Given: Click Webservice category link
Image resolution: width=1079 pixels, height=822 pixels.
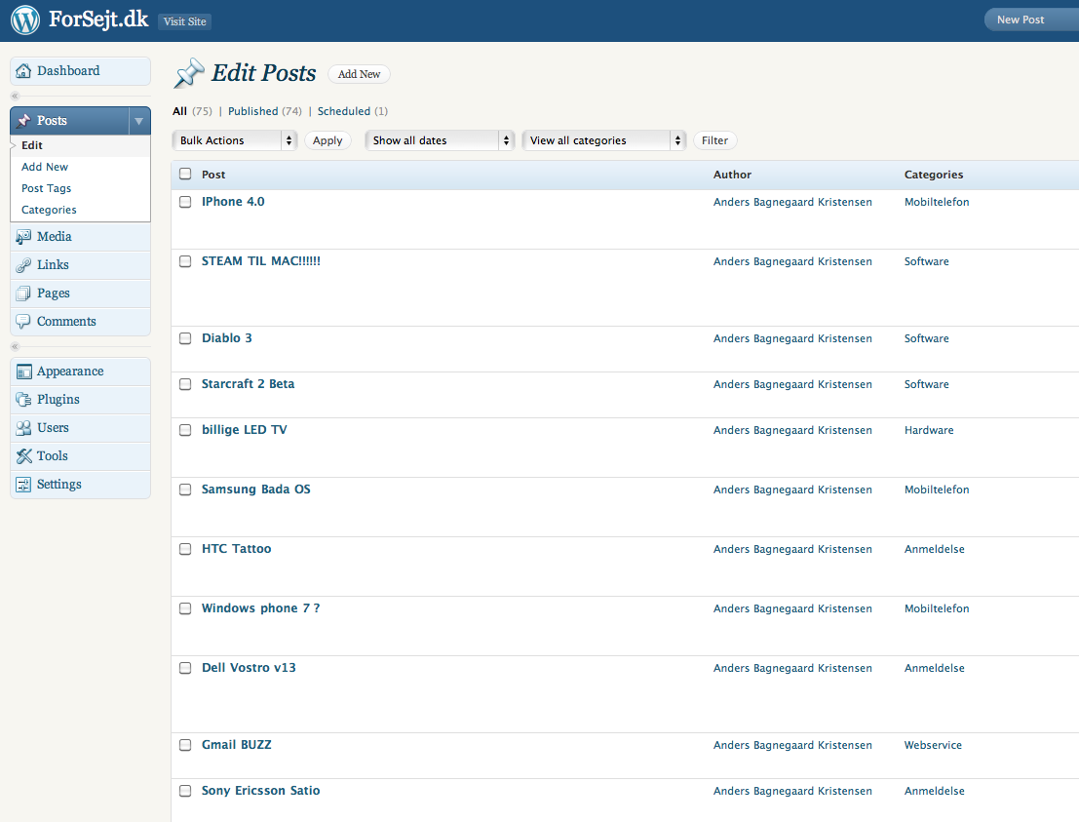Looking at the screenshot, I should tap(933, 745).
